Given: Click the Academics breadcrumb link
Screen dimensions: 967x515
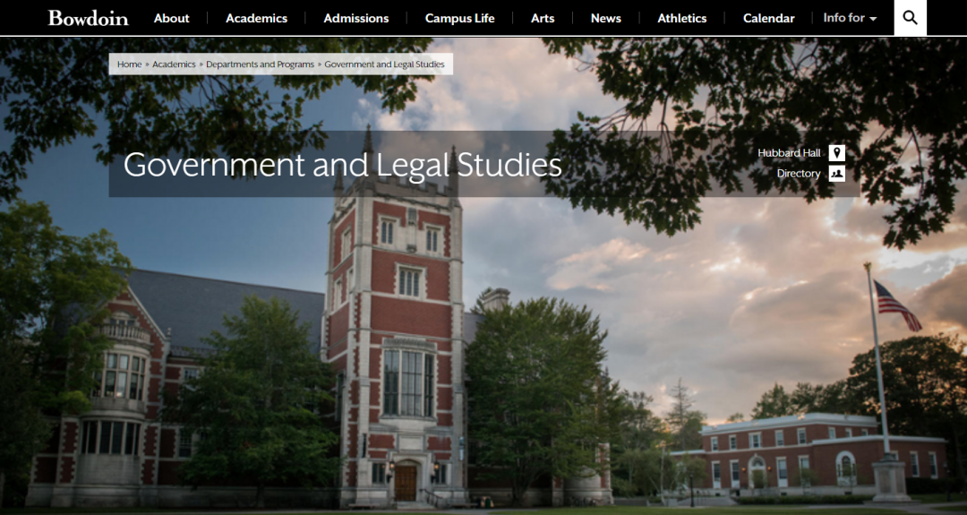Looking at the screenshot, I should pos(174,64).
